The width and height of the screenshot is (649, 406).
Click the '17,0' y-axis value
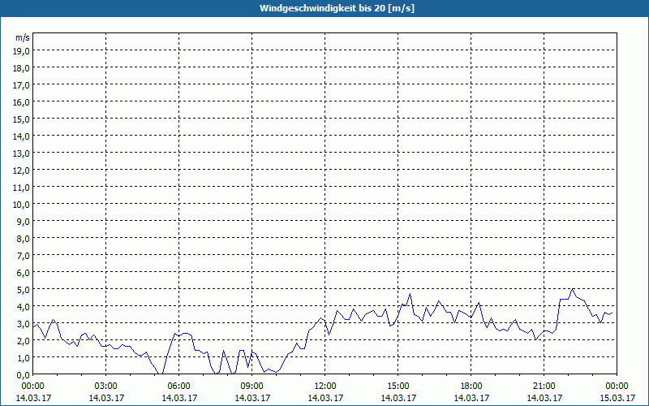(23, 85)
